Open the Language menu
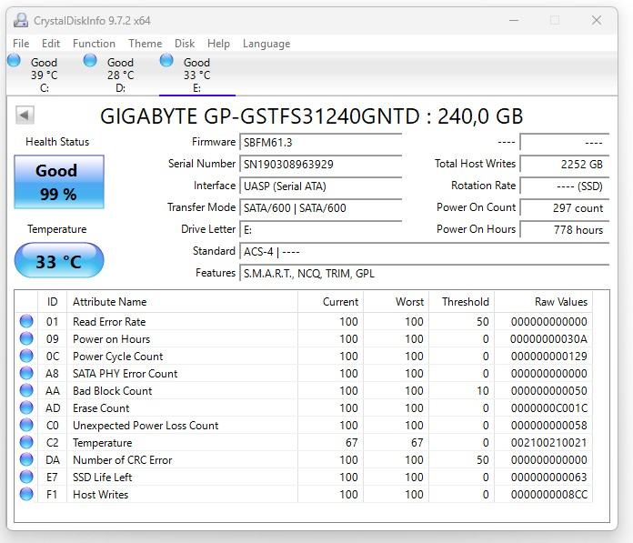This screenshot has height=543, width=633. click(266, 43)
